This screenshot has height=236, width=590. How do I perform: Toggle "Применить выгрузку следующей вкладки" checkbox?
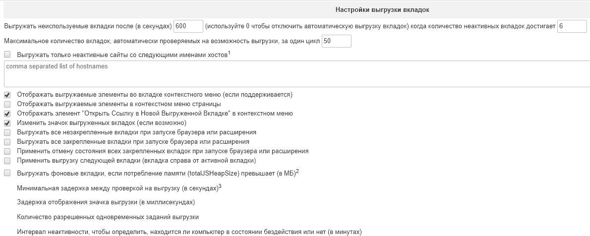coord(7,161)
